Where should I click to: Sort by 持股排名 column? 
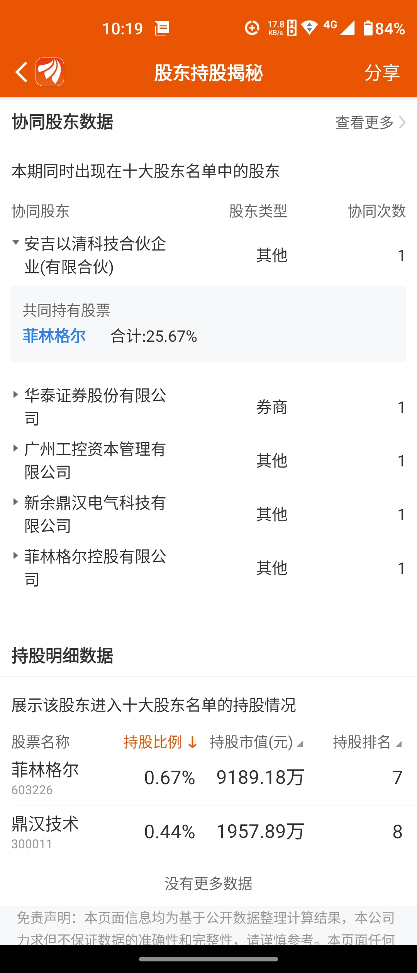tap(367, 742)
